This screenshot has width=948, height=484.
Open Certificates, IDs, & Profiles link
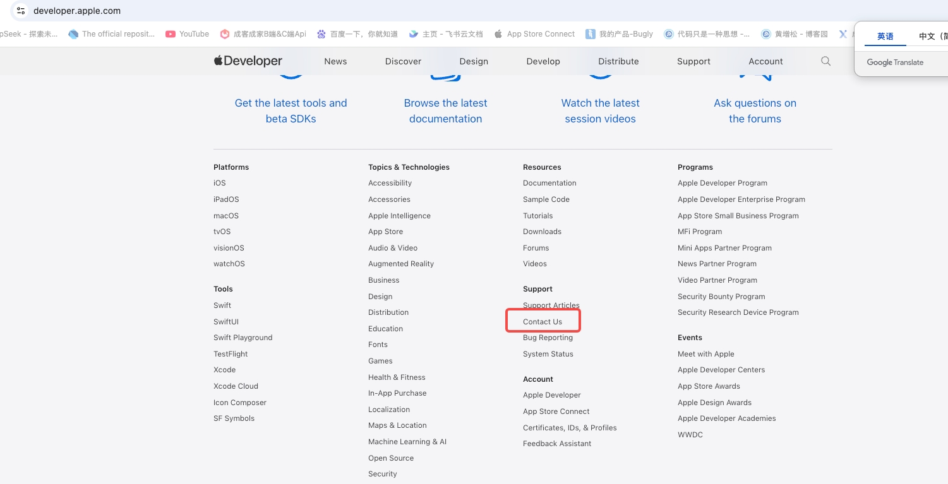click(x=570, y=428)
